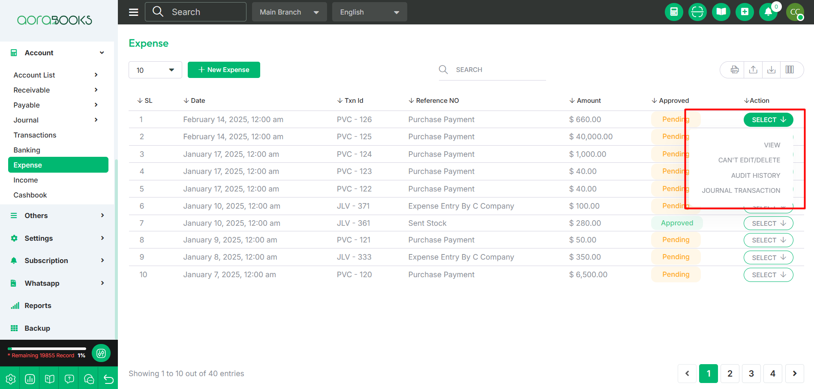Screen dimensions: 814x389
Task: Open the chat support icon in bottom bar
Action: tap(89, 379)
